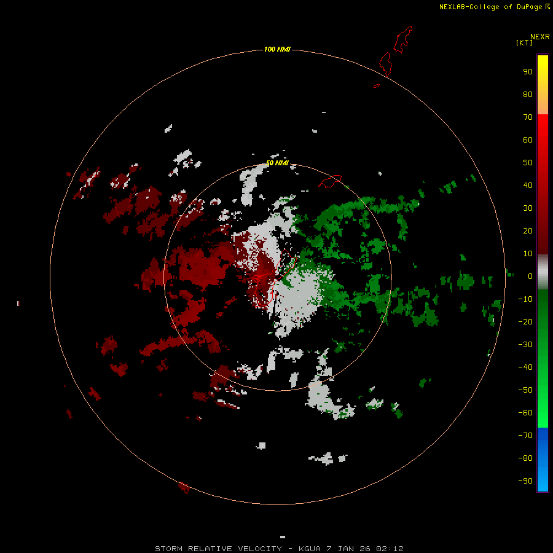Select the positive 90 scale value
This screenshot has width=553, height=553.
pos(528,72)
